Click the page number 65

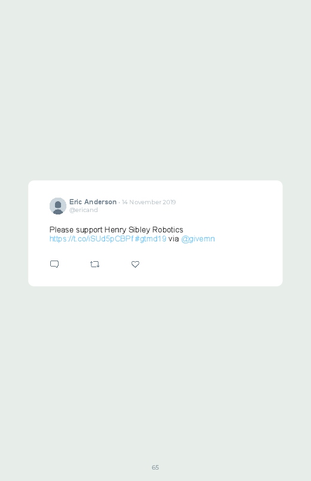click(155, 467)
